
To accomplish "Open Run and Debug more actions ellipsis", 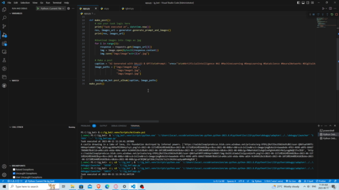I will [73, 8].
